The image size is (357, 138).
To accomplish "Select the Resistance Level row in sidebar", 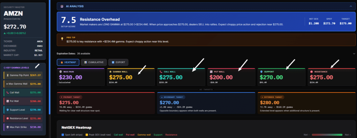I will click(x=23, y=119).
